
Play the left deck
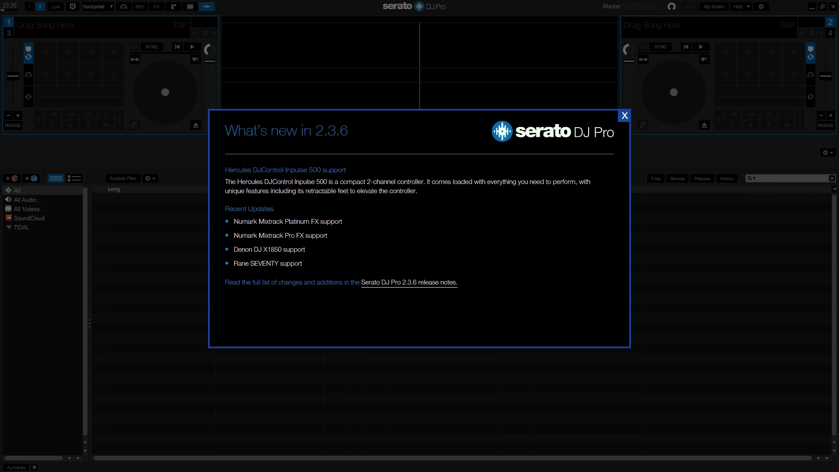pyautogui.click(x=192, y=47)
